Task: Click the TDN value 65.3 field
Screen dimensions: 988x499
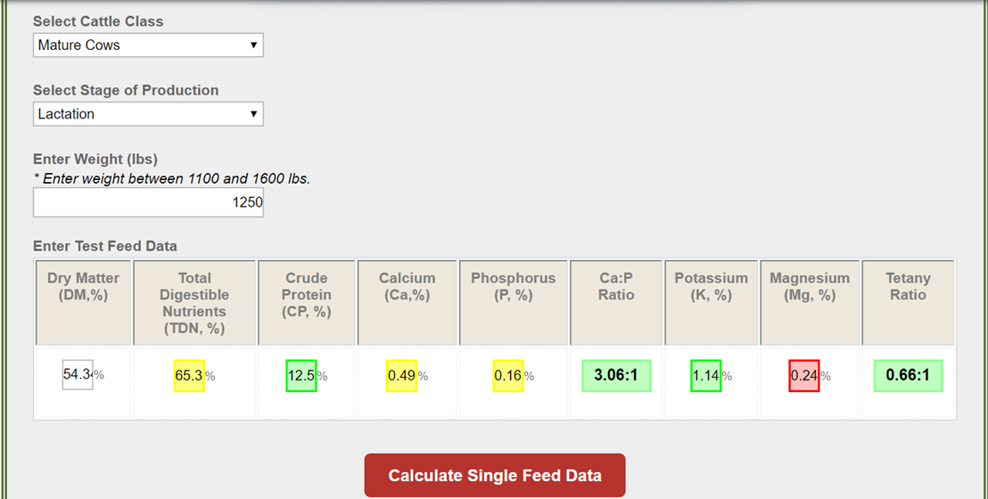Action: (189, 375)
